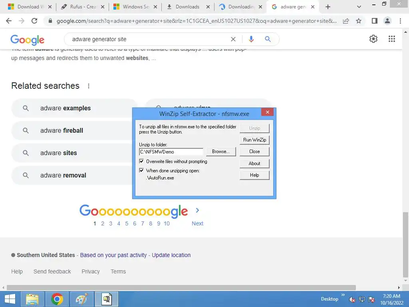The image size is (409, 307).
Task: Open File Explorer from taskbar
Action: (x=32, y=299)
